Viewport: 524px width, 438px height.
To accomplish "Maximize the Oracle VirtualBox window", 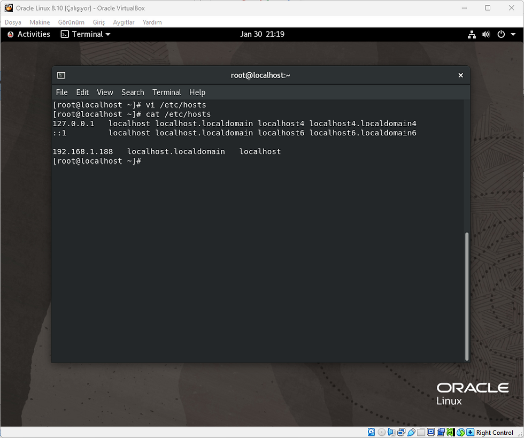I will [488, 7].
